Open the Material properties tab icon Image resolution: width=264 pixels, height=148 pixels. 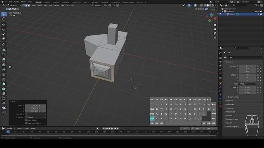click(220, 106)
